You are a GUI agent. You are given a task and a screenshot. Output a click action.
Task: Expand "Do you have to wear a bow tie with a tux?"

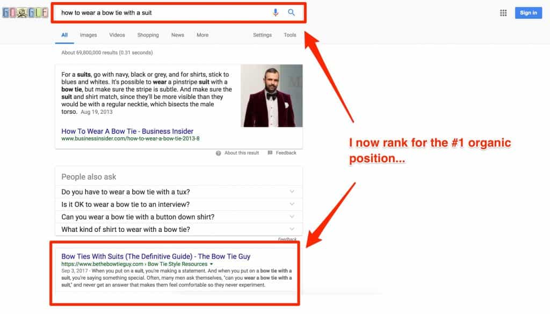click(178, 192)
